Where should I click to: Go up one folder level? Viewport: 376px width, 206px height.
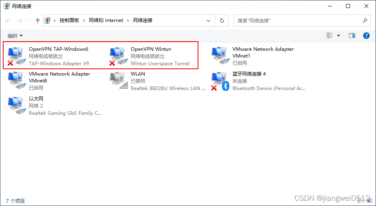37,21
